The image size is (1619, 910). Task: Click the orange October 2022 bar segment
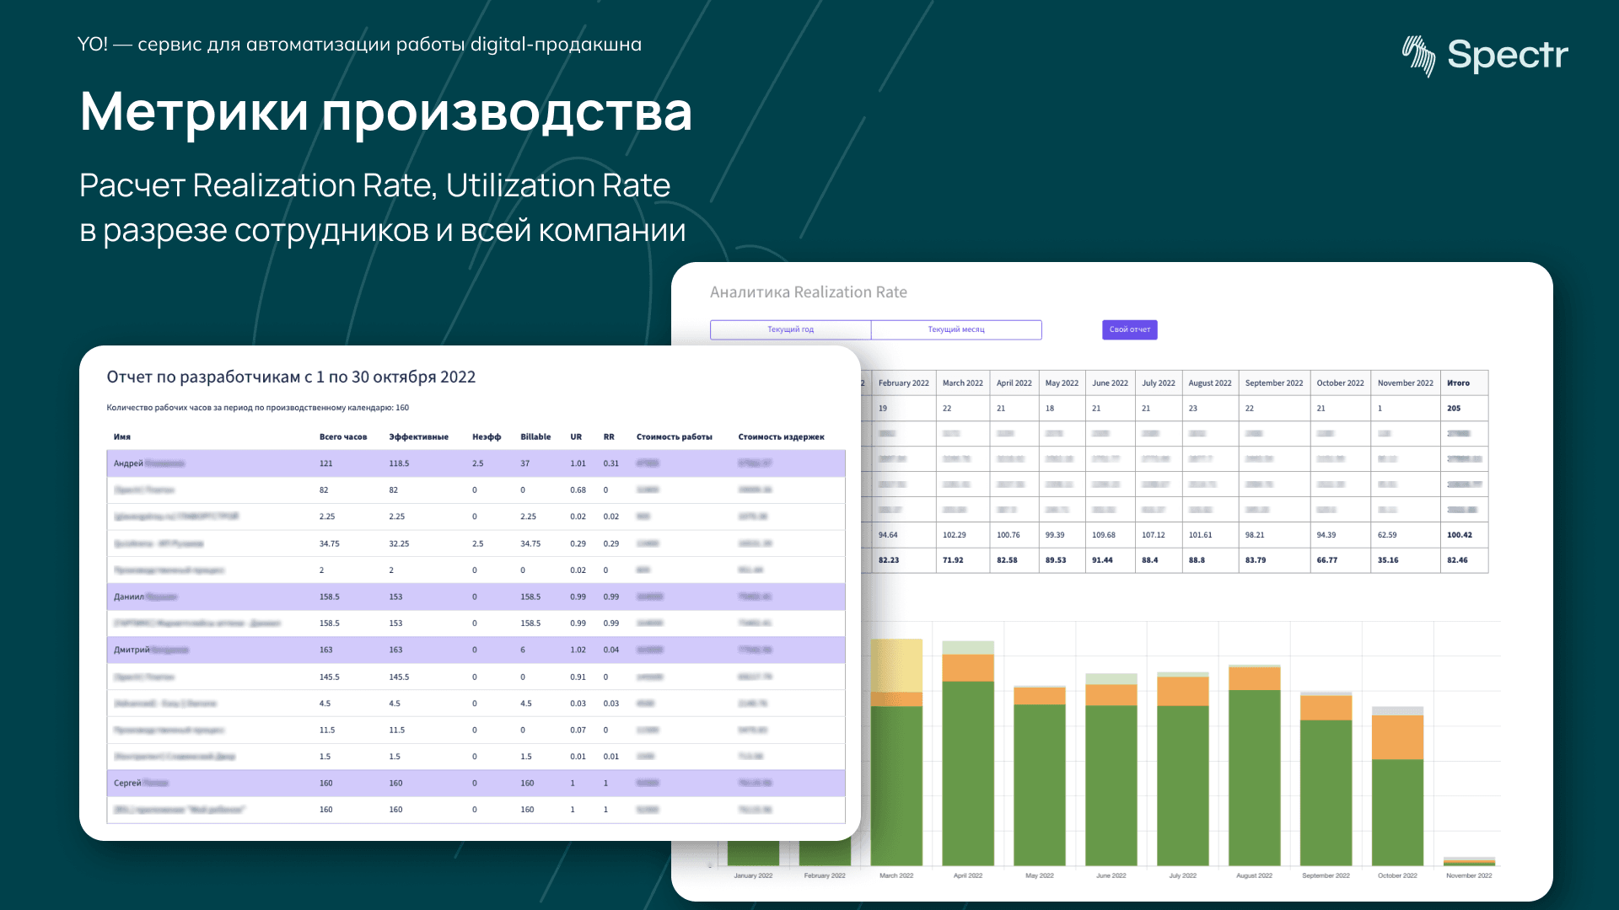[1397, 737]
